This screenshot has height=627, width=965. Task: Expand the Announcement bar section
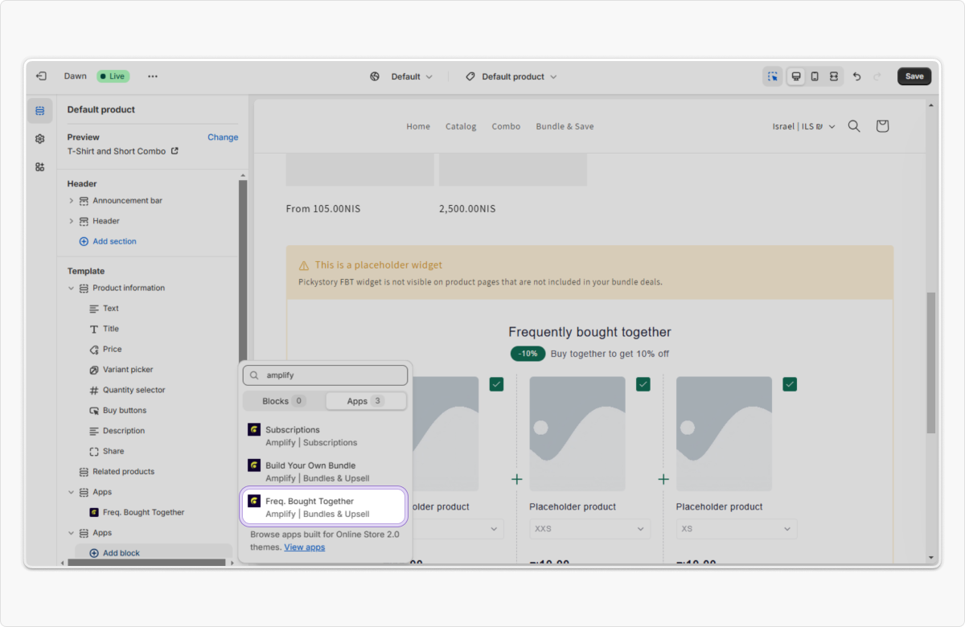tap(72, 201)
